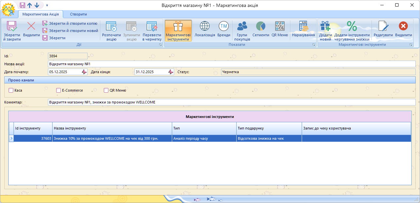Screen dimensions: 420x203
Task: Show Сегменти pie chart icon
Action: point(261,26)
